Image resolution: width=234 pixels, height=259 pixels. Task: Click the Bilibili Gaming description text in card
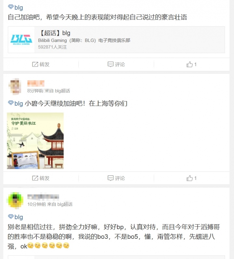tap(84, 40)
